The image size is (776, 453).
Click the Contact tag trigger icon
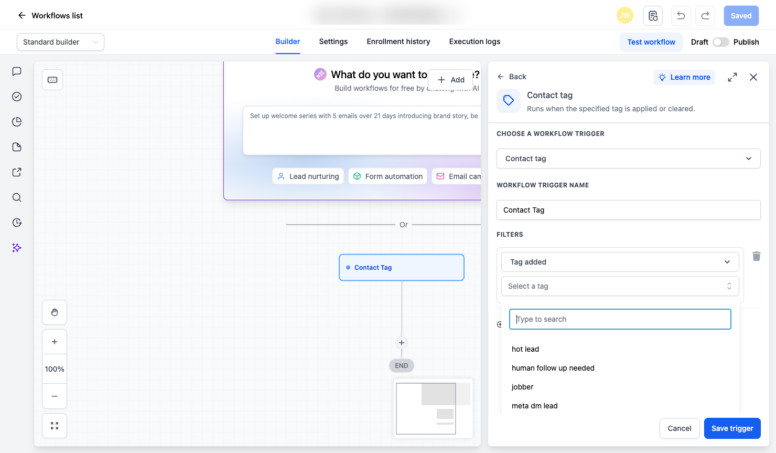[x=509, y=101]
